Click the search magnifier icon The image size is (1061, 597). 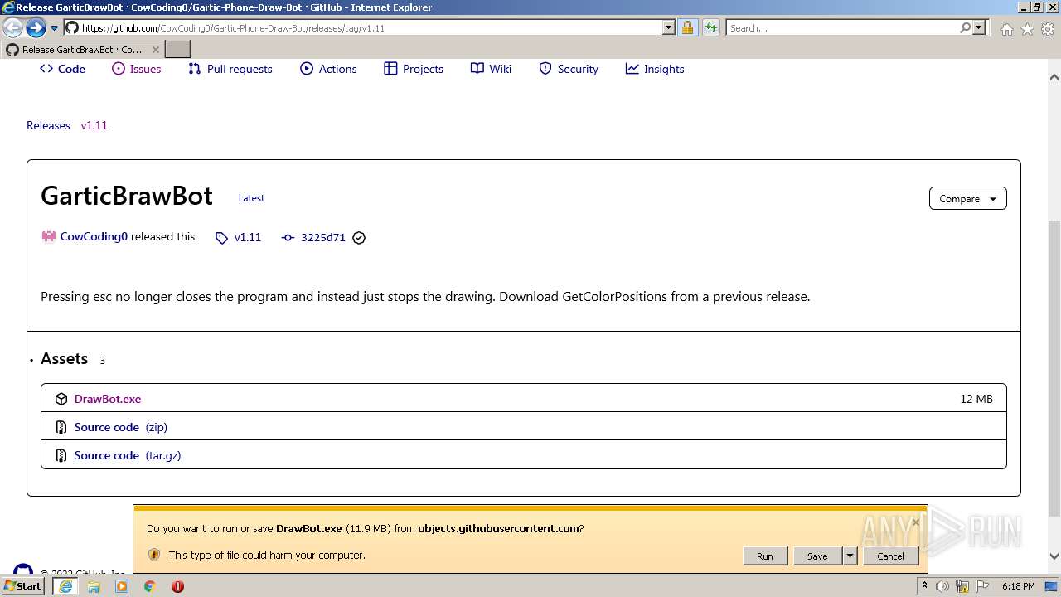point(965,27)
